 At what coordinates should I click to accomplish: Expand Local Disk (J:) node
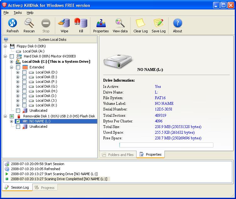18,100
